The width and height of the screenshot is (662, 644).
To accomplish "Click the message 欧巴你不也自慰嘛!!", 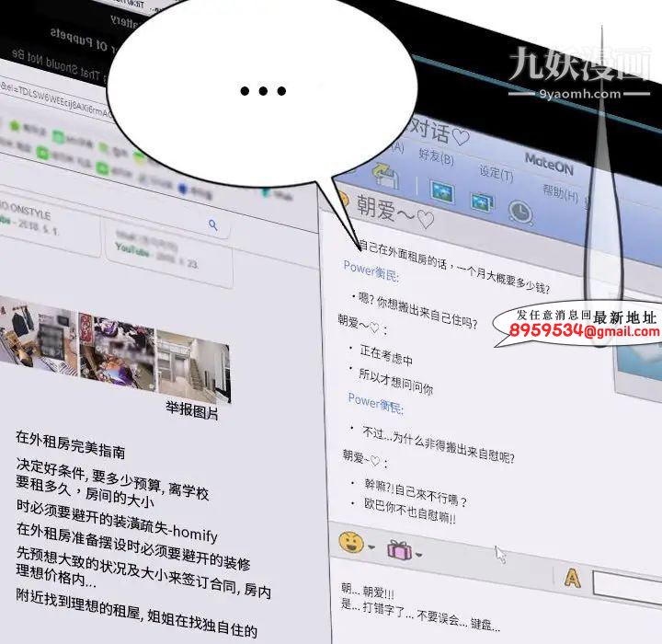I will (x=409, y=511).
